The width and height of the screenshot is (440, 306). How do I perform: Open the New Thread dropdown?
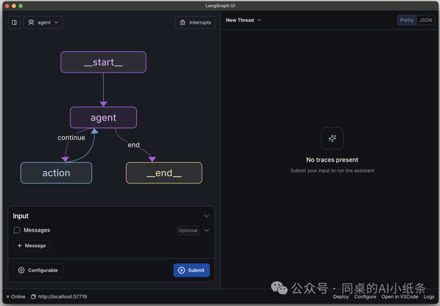click(x=244, y=20)
